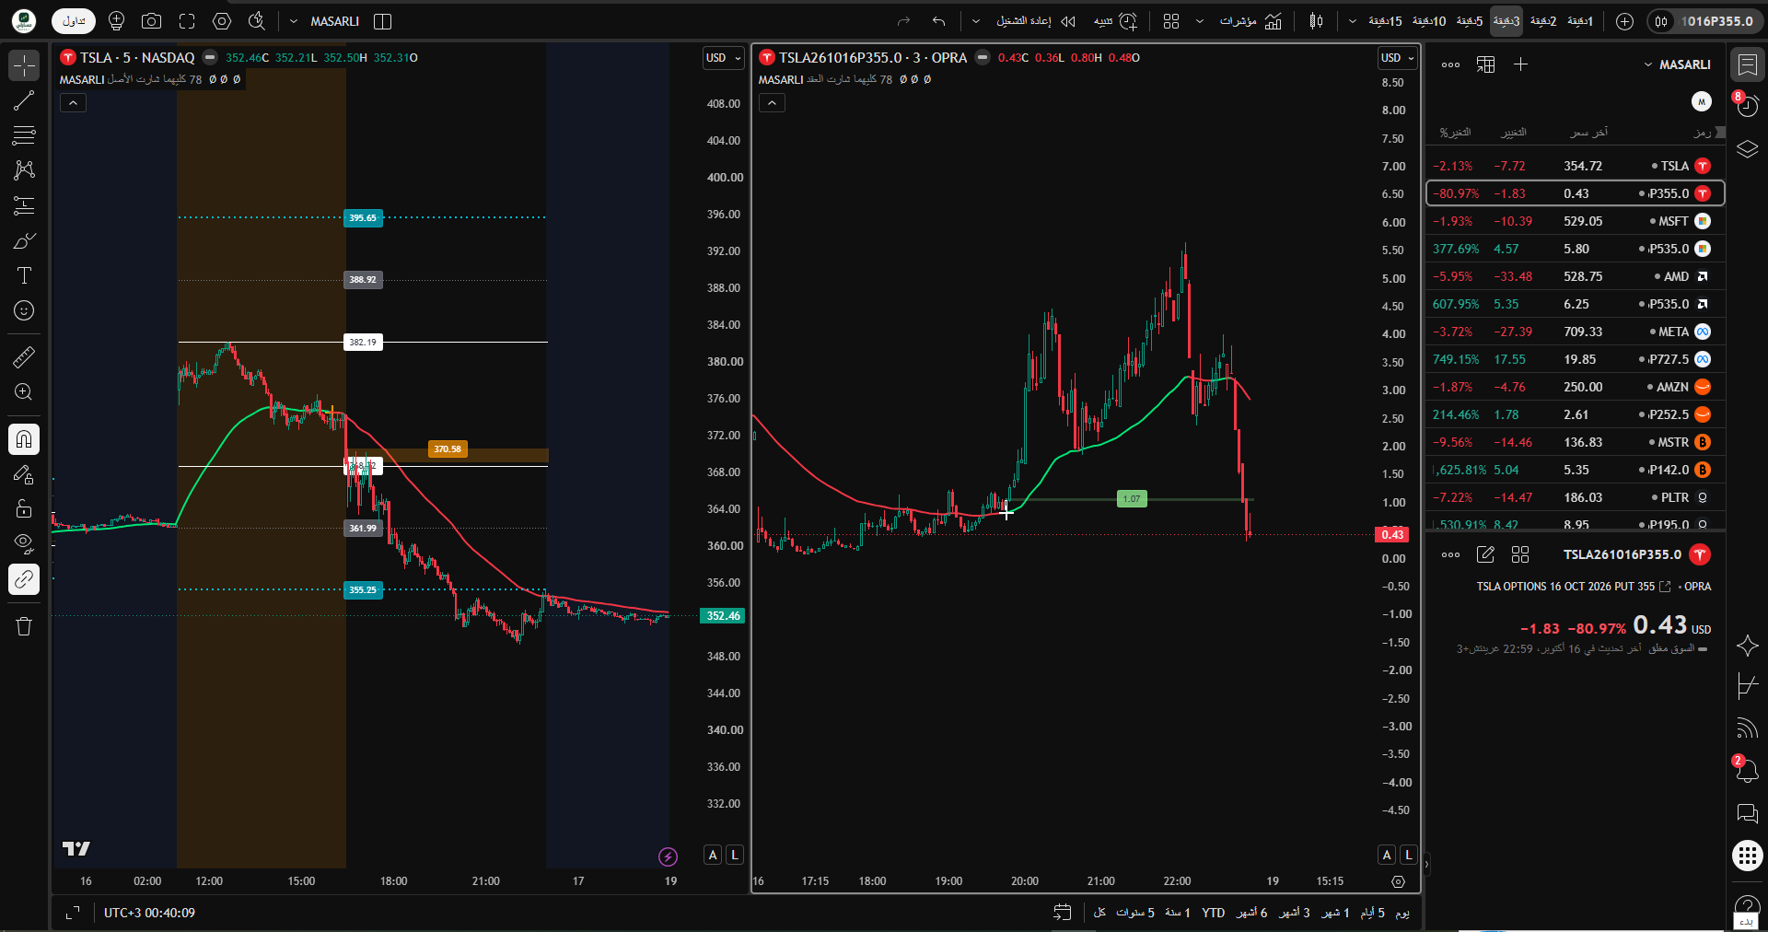Select the YTD date range
Viewport: 1768px width, 932px height.
coord(1214,913)
